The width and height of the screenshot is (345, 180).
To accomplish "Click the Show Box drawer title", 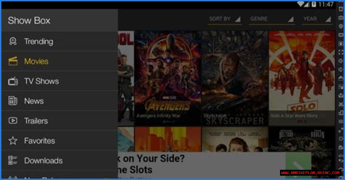I will [29, 20].
